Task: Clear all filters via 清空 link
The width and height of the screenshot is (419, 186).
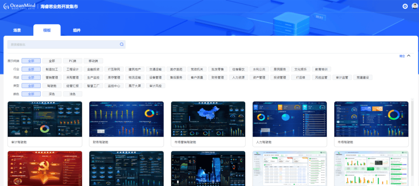Action: pyautogui.click(x=402, y=56)
